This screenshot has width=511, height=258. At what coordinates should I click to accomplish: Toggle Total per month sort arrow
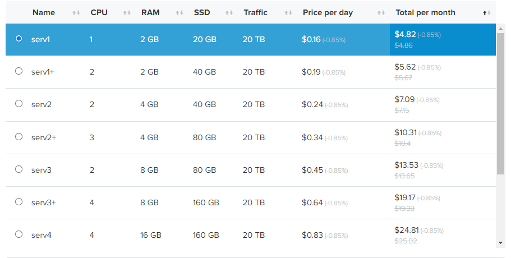tap(487, 13)
